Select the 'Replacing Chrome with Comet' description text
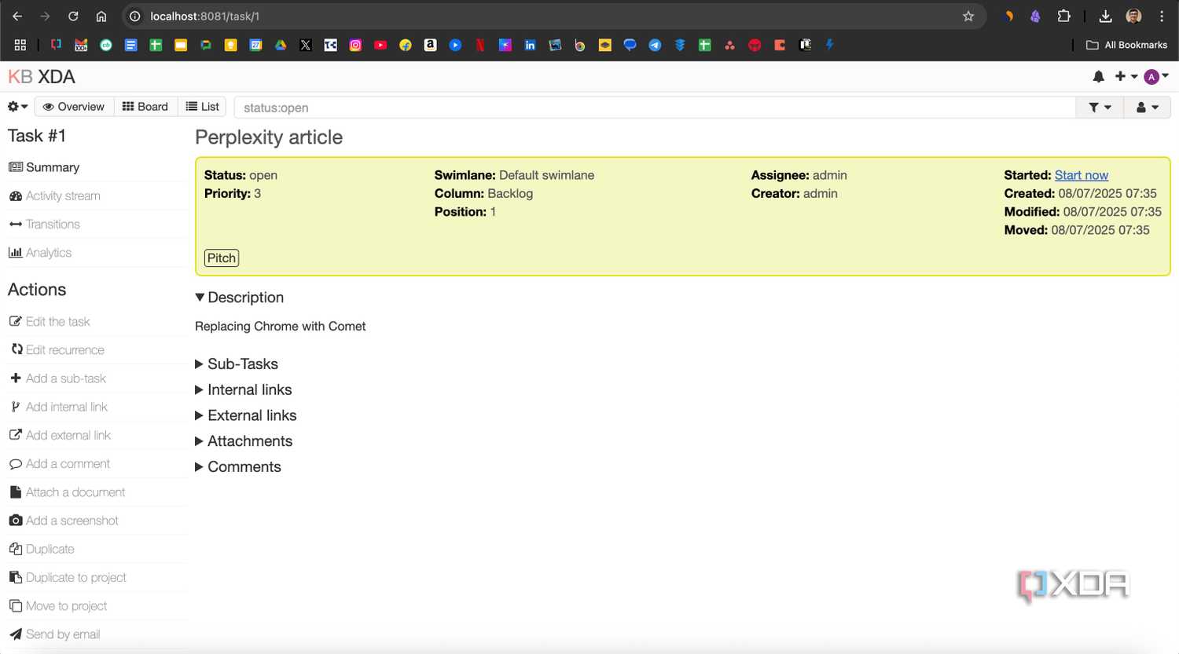This screenshot has height=654, width=1179. (281, 326)
